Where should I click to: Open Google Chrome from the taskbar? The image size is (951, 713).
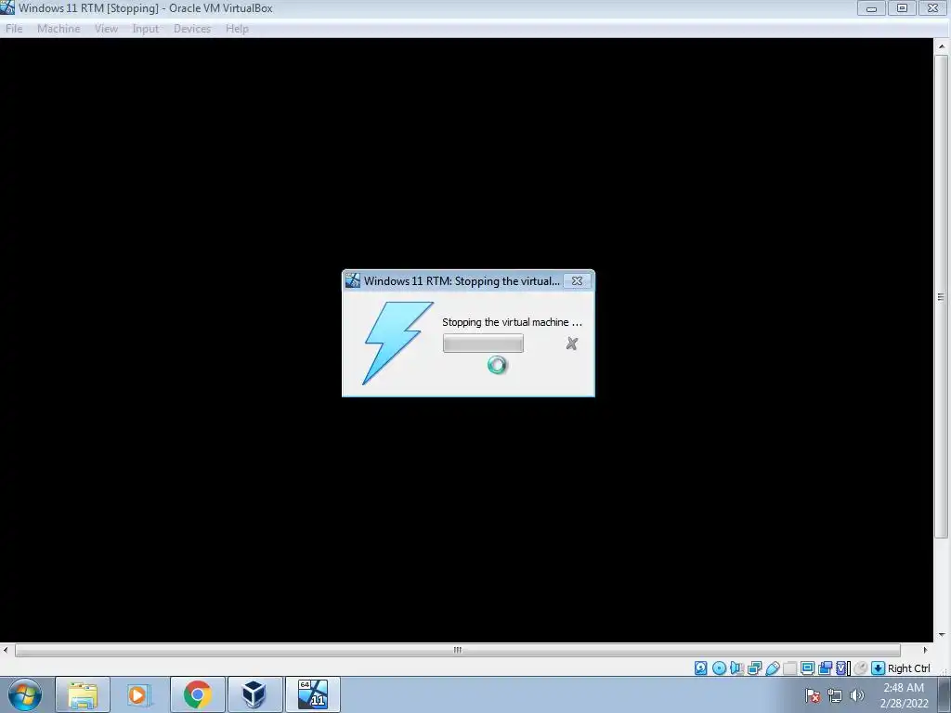pyautogui.click(x=197, y=694)
